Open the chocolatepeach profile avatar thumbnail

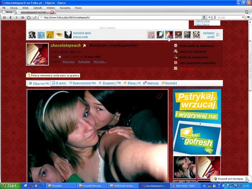[x=37, y=54]
